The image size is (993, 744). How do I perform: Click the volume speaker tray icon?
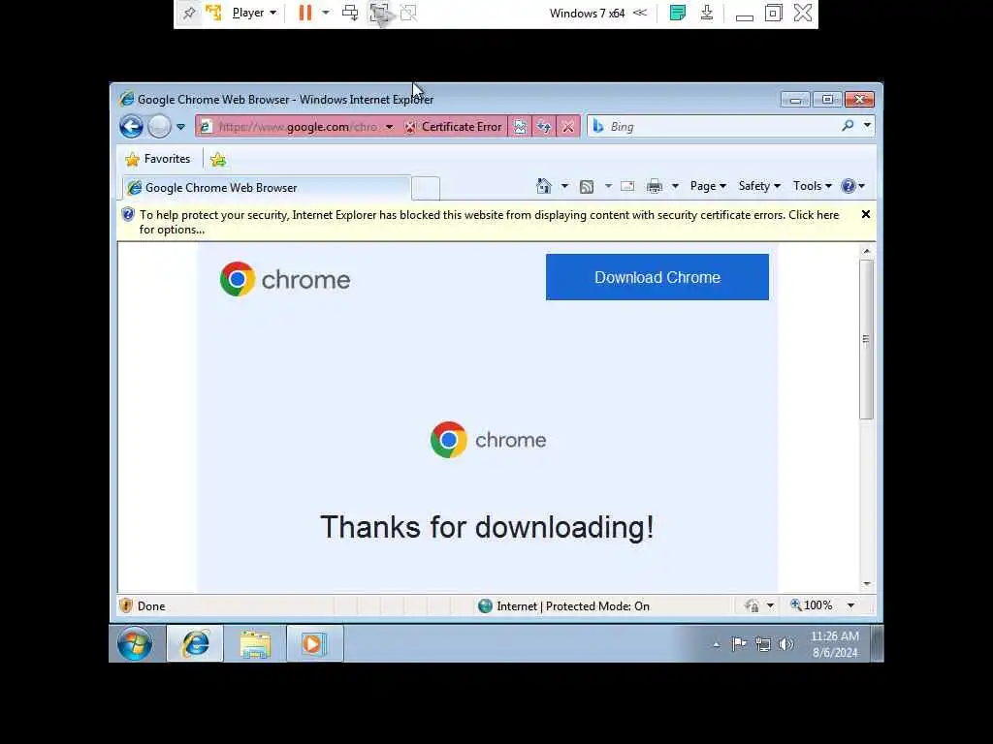point(785,644)
